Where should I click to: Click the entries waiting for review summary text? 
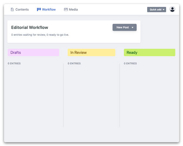[40, 35]
